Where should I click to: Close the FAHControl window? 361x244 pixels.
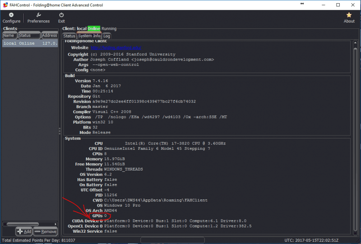pyautogui.click(x=353, y=5)
